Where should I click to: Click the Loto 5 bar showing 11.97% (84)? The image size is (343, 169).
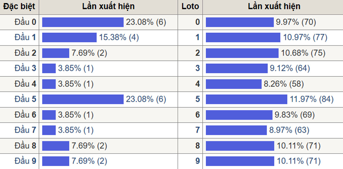coord(246,99)
